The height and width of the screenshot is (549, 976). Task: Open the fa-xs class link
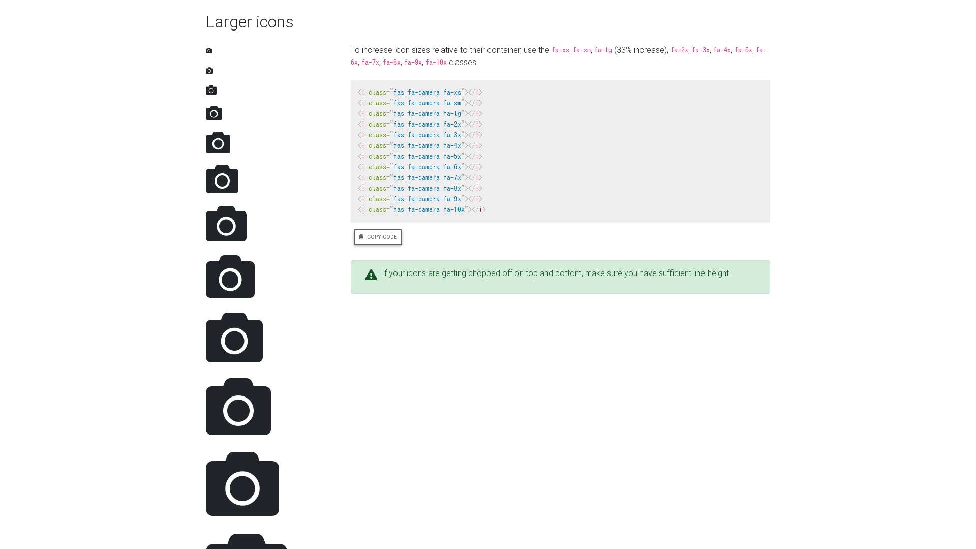(x=560, y=50)
